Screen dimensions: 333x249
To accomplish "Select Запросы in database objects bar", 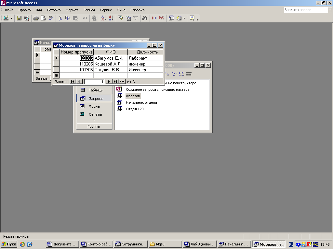I will tap(94, 99).
